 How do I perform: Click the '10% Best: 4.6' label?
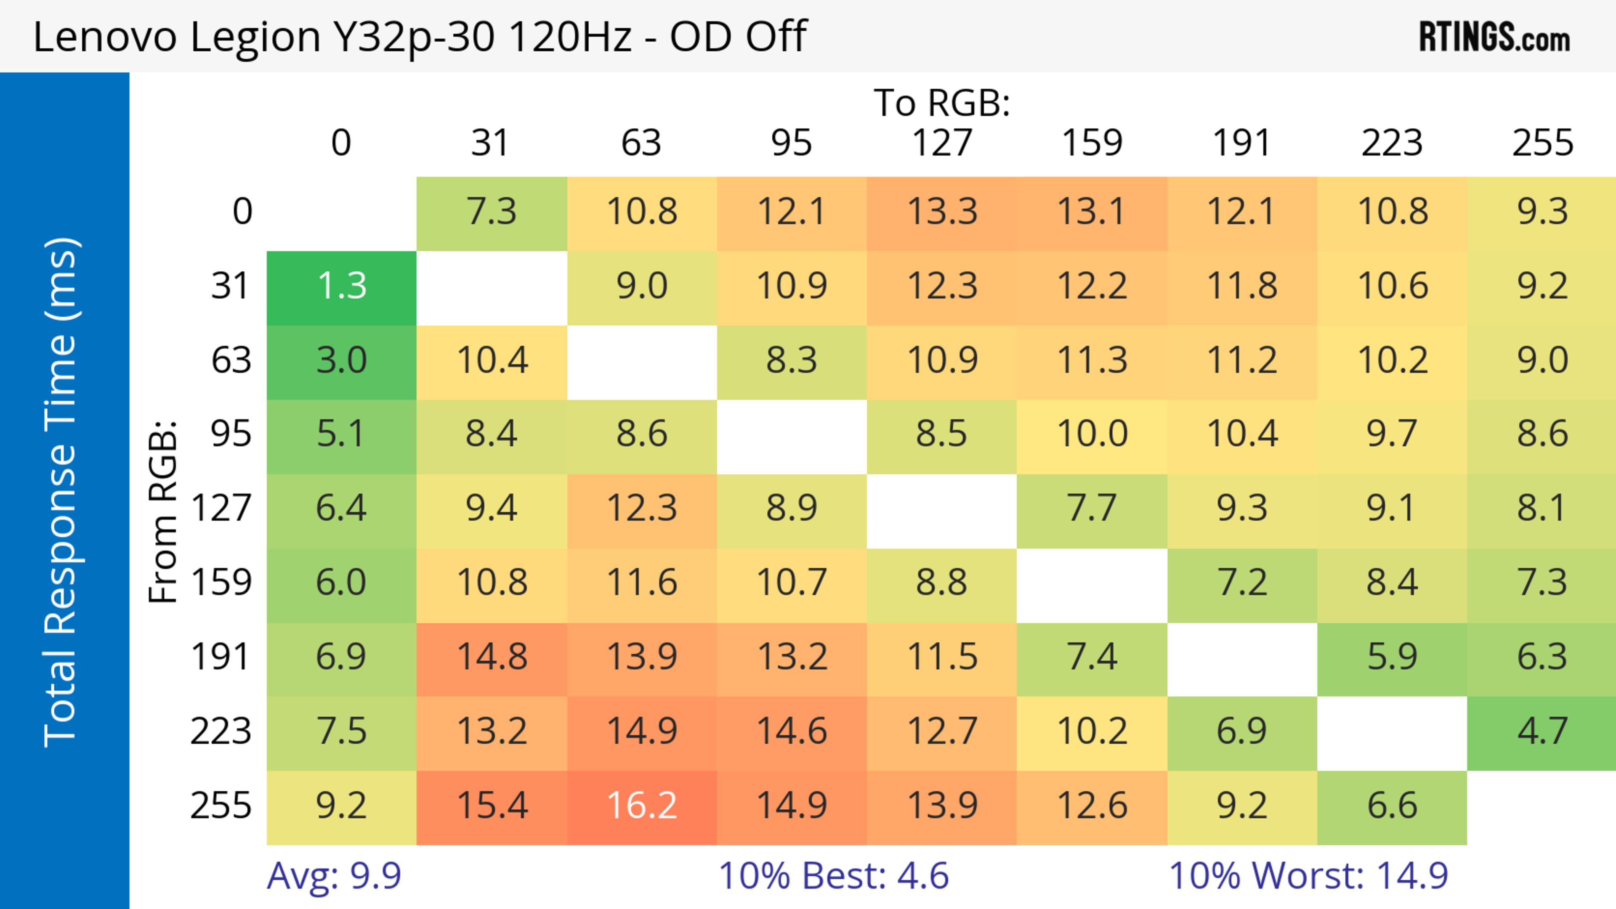833,876
